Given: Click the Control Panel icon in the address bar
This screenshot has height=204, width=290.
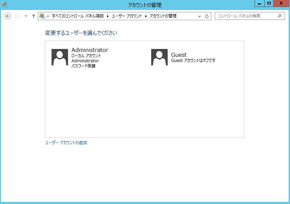Looking at the screenshot, I should click(x=43, y=16).
